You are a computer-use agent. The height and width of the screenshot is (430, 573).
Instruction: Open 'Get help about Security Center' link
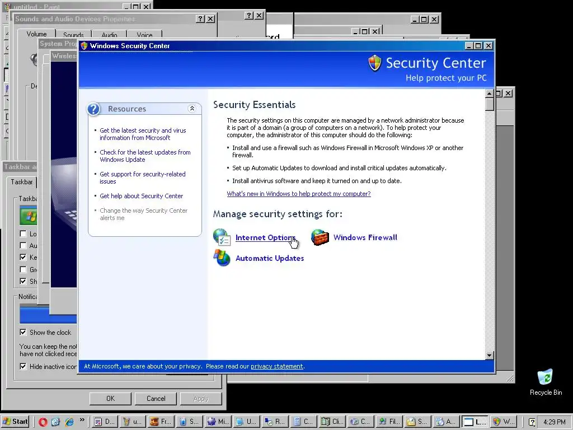point(142,196)
